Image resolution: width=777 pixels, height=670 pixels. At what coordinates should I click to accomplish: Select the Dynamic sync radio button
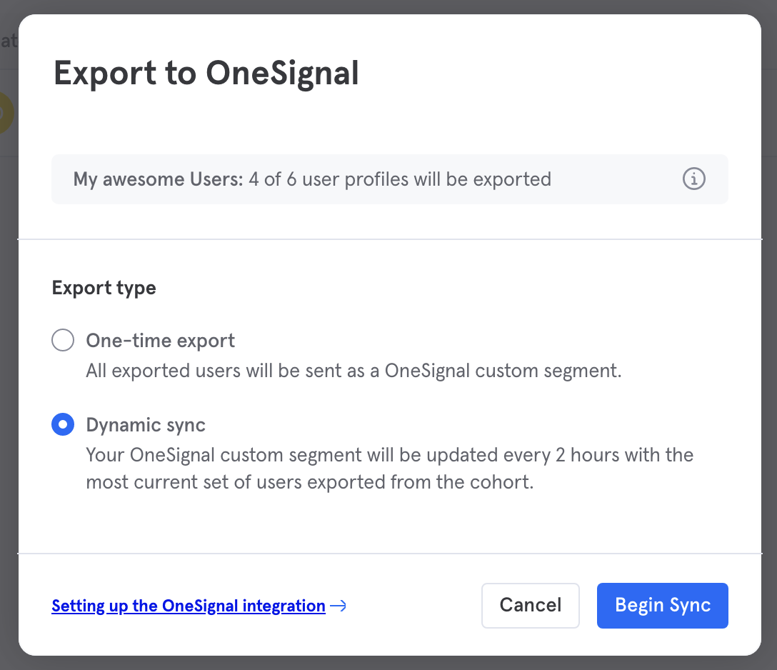pos(63,424)
